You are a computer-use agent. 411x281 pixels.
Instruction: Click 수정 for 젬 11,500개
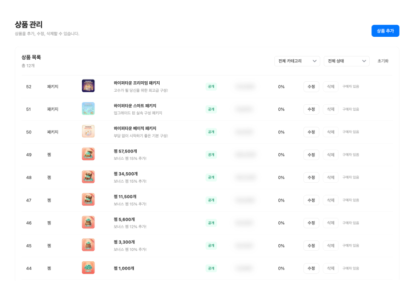(311, 200)
